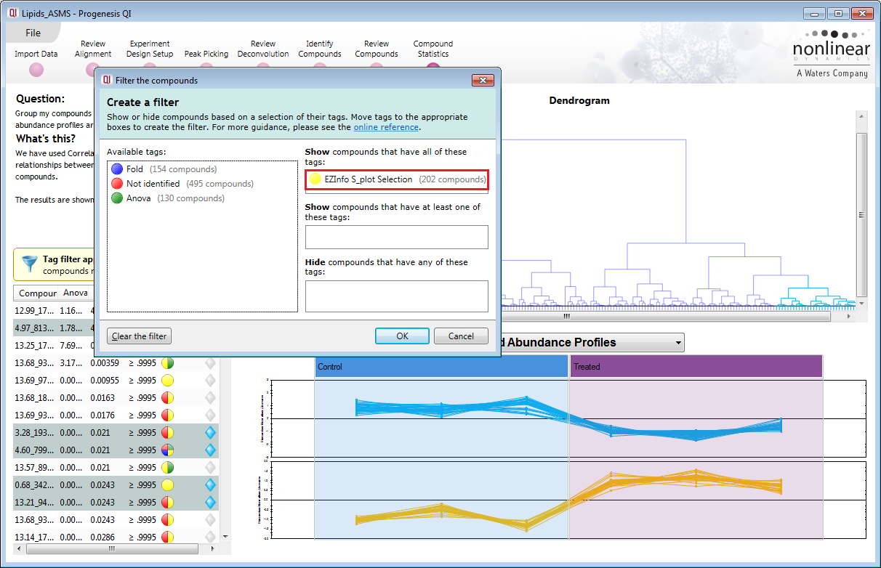
Task: Sort by the Compound column header
Action: pos(38,293)
